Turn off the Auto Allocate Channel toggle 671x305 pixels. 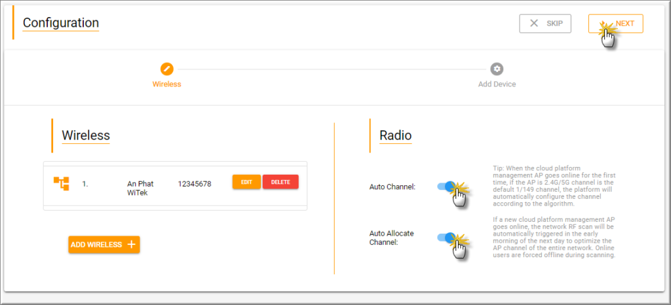[x=447, y=238]
